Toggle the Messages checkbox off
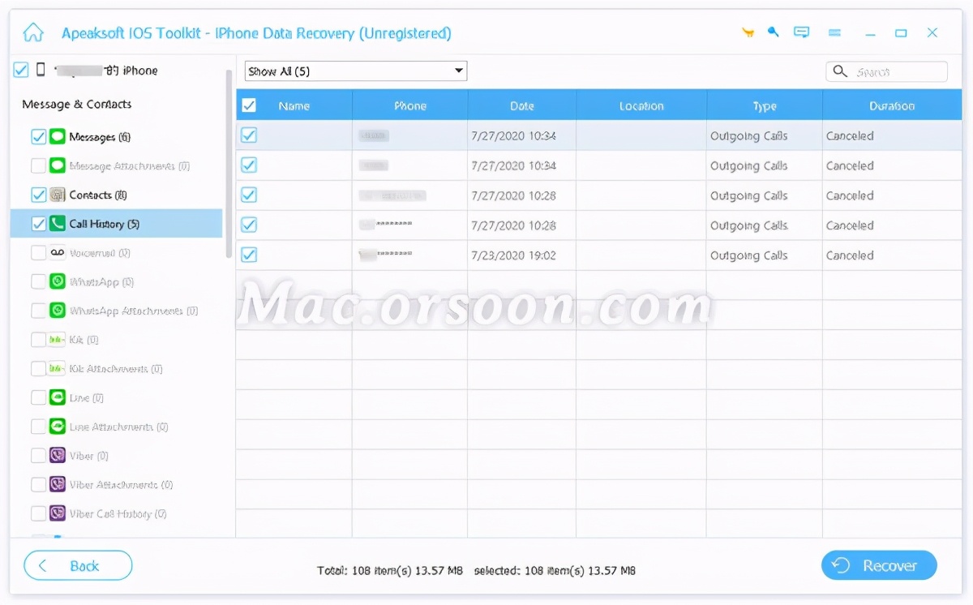The image size is (973, 605). tap(38, 136)
